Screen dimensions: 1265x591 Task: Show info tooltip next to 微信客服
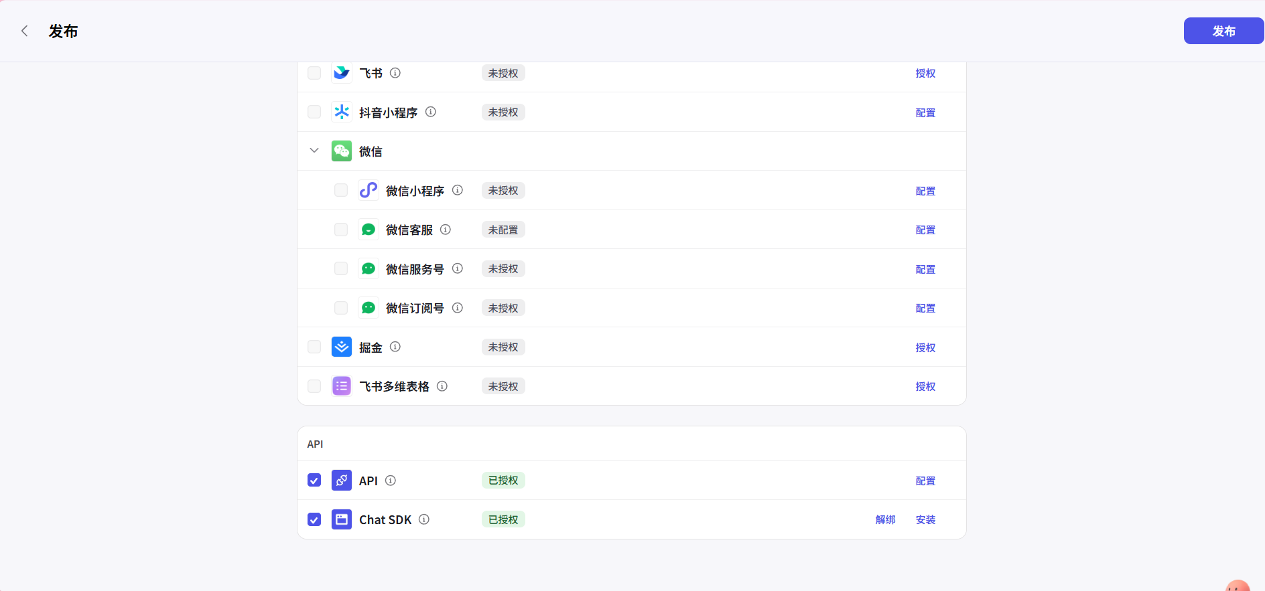[x=446, y=230]
